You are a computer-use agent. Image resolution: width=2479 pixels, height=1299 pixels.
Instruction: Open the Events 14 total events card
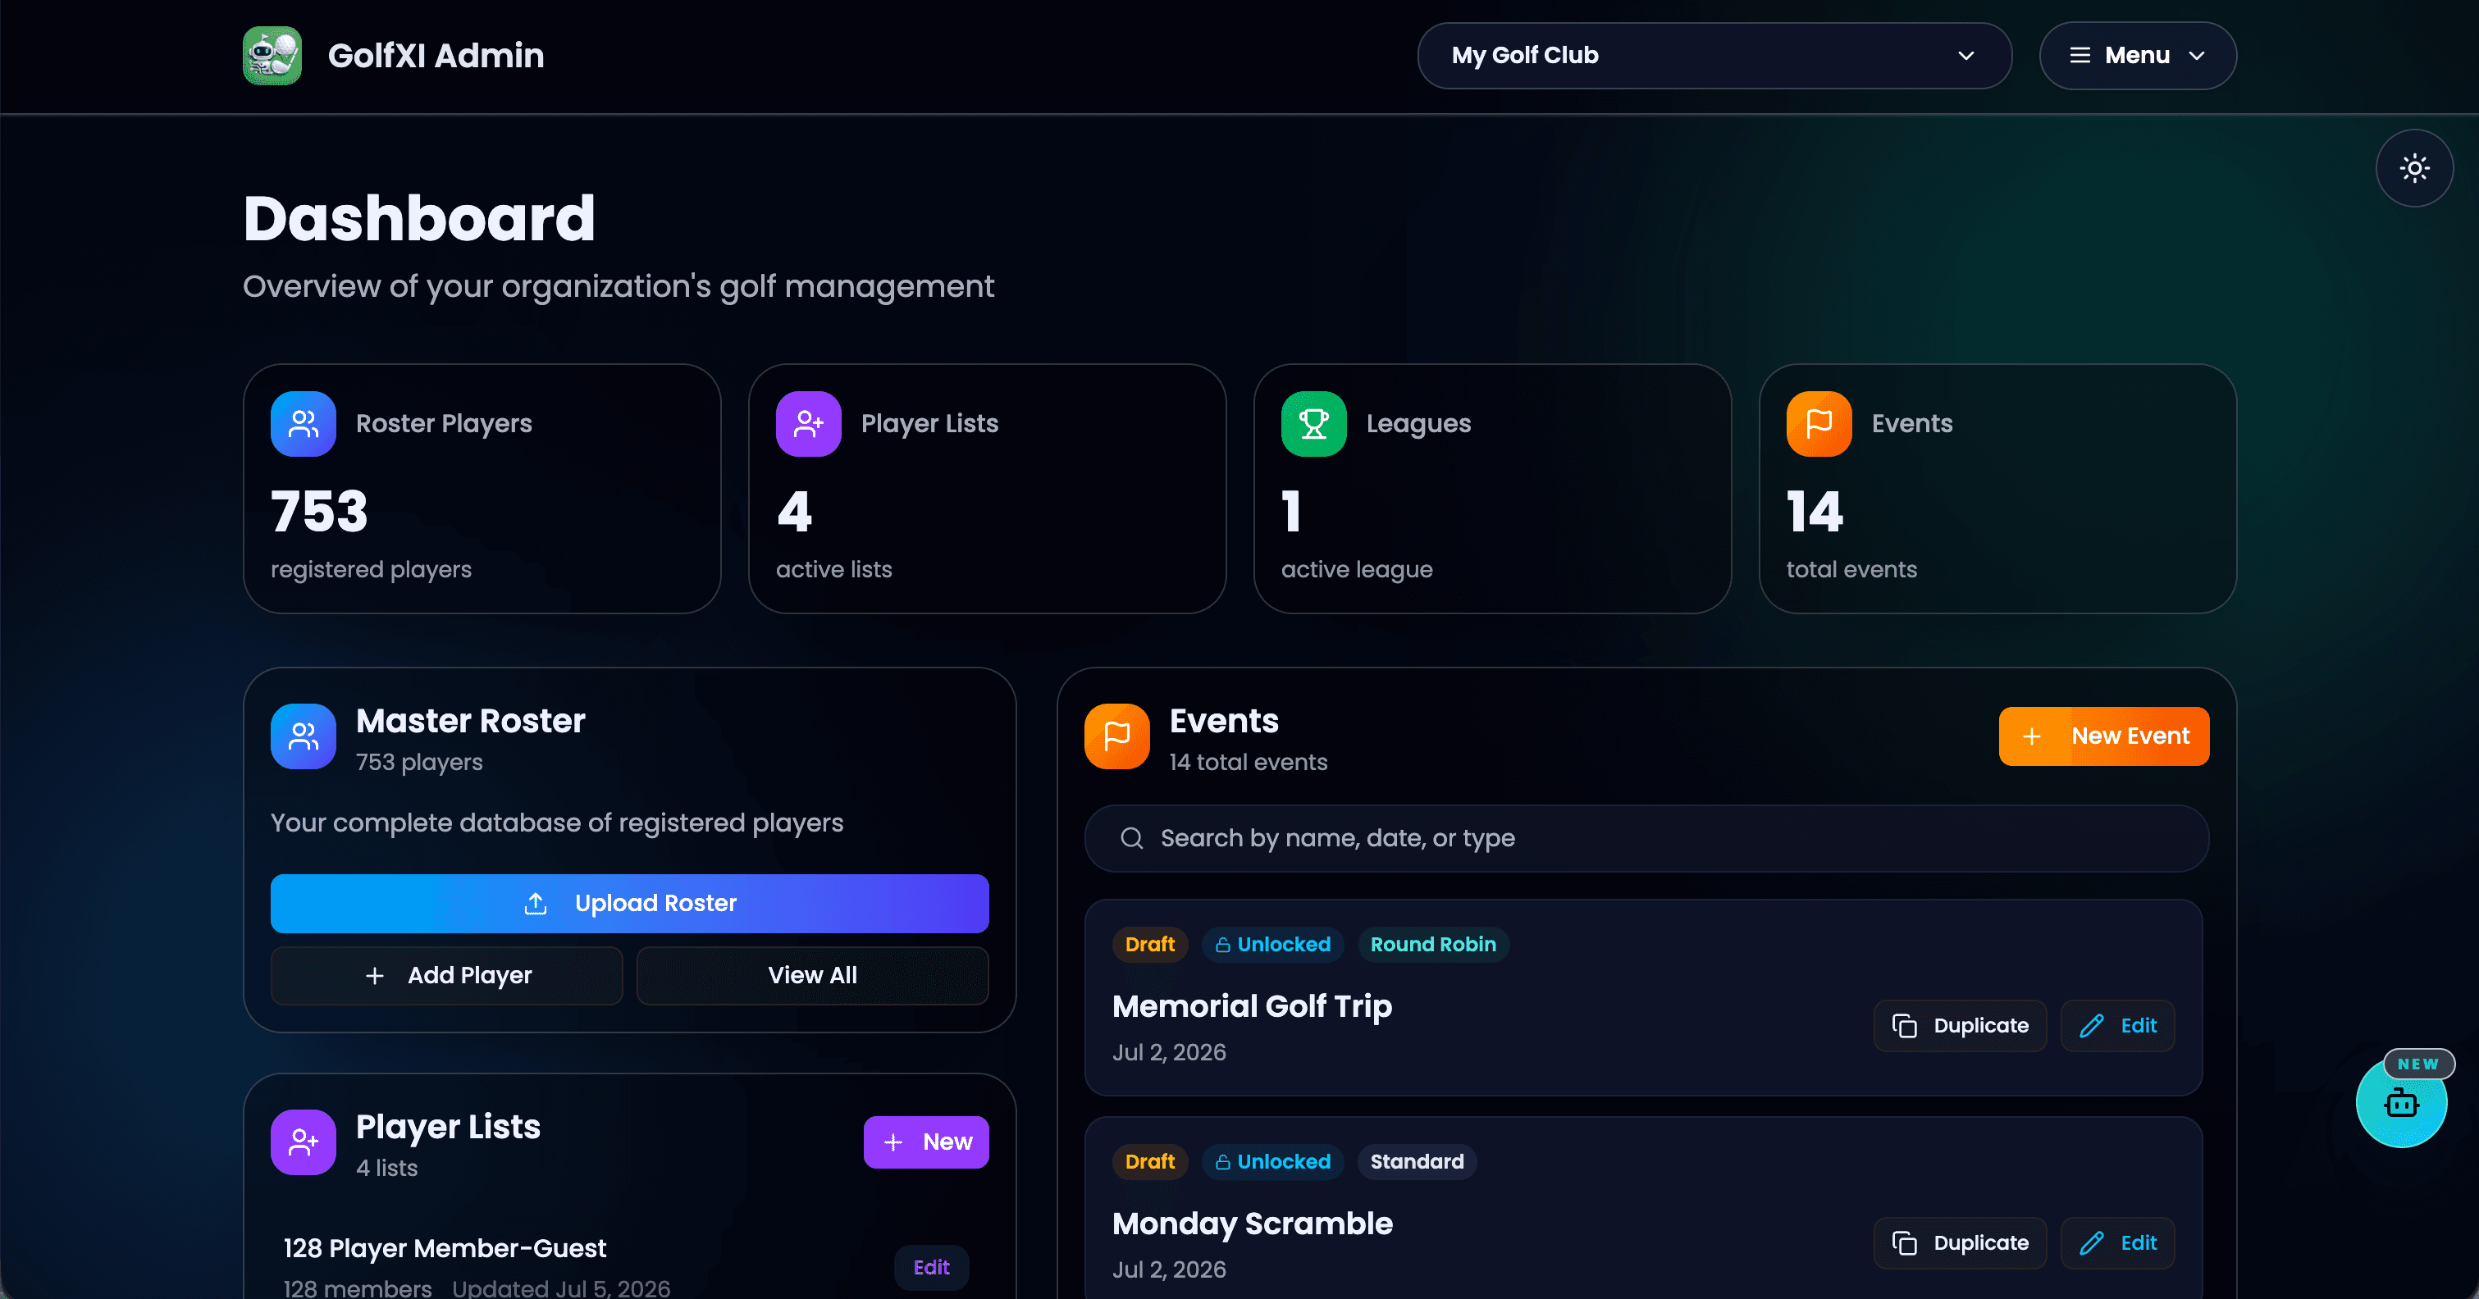coord(1997,489)
